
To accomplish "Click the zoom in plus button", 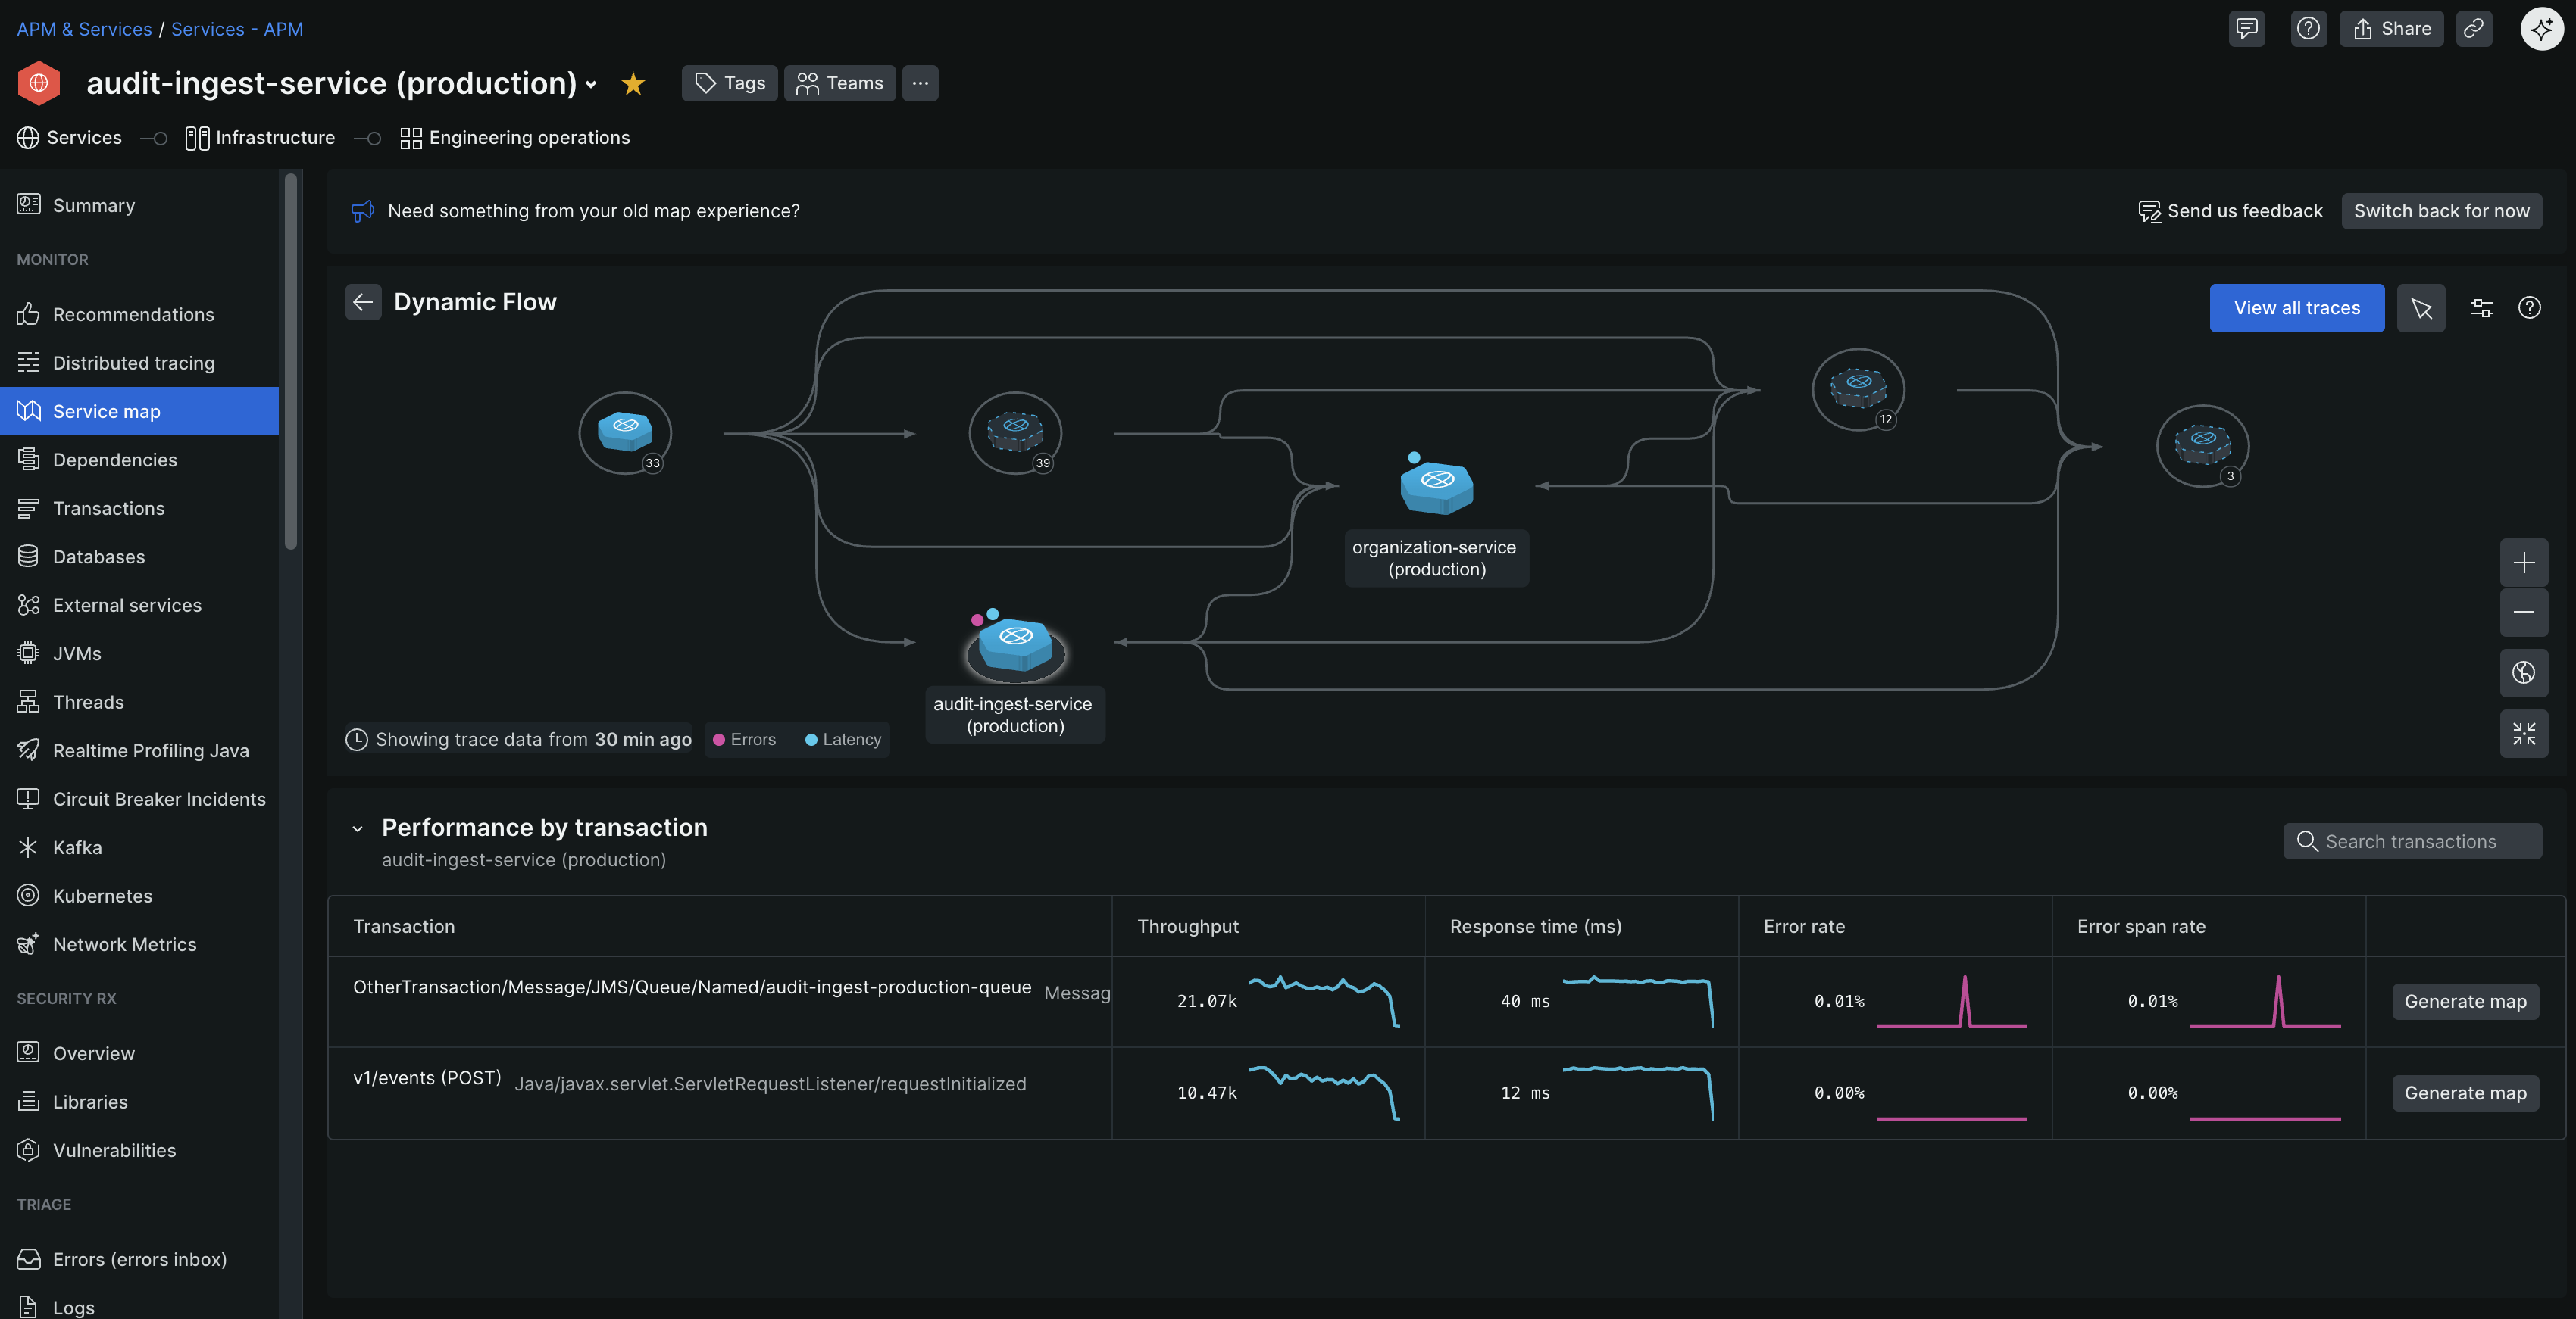I will pos(2523,563).
